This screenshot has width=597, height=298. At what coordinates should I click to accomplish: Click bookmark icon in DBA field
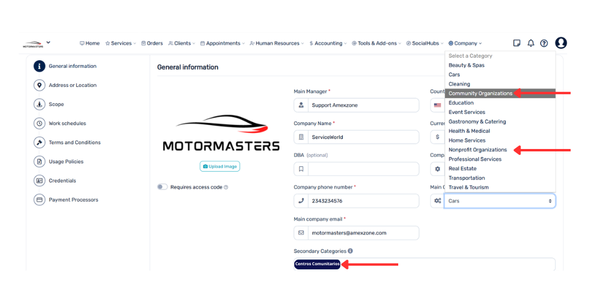coord(301,169)
